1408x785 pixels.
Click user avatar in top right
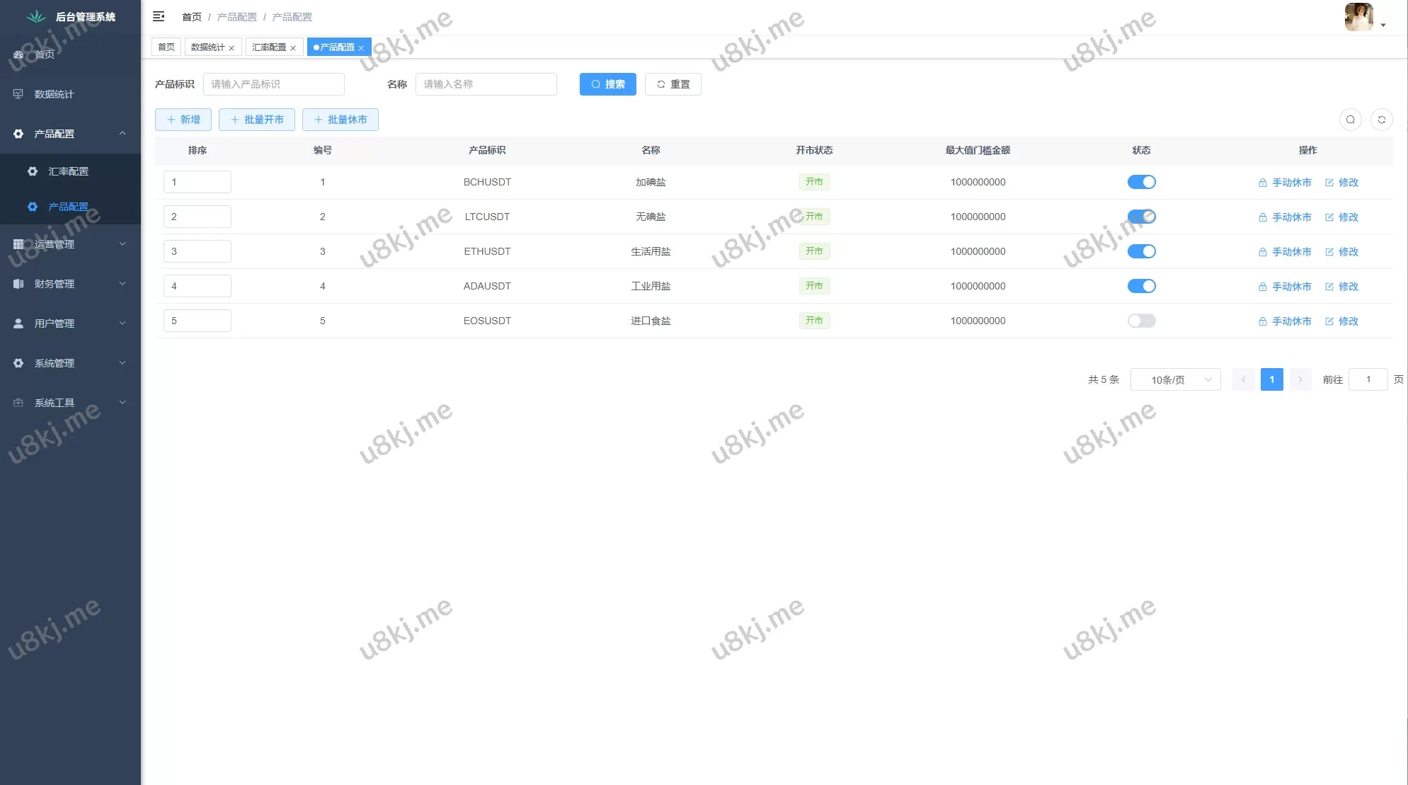tap(1358, 17)
